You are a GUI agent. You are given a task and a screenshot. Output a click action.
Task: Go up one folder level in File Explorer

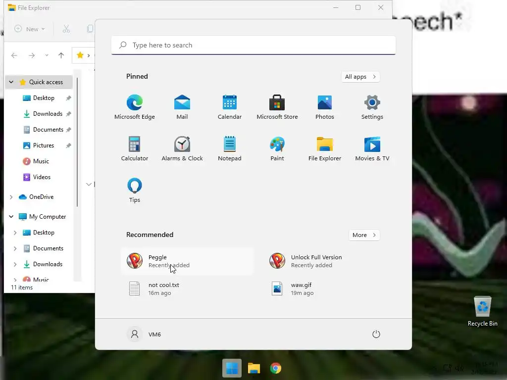[x=61, y=55]
